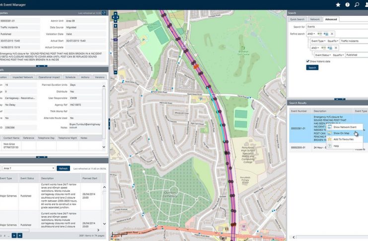Delete the first AND group with the X icon
This screenshot has height=241, width=368.
[332, 33]
